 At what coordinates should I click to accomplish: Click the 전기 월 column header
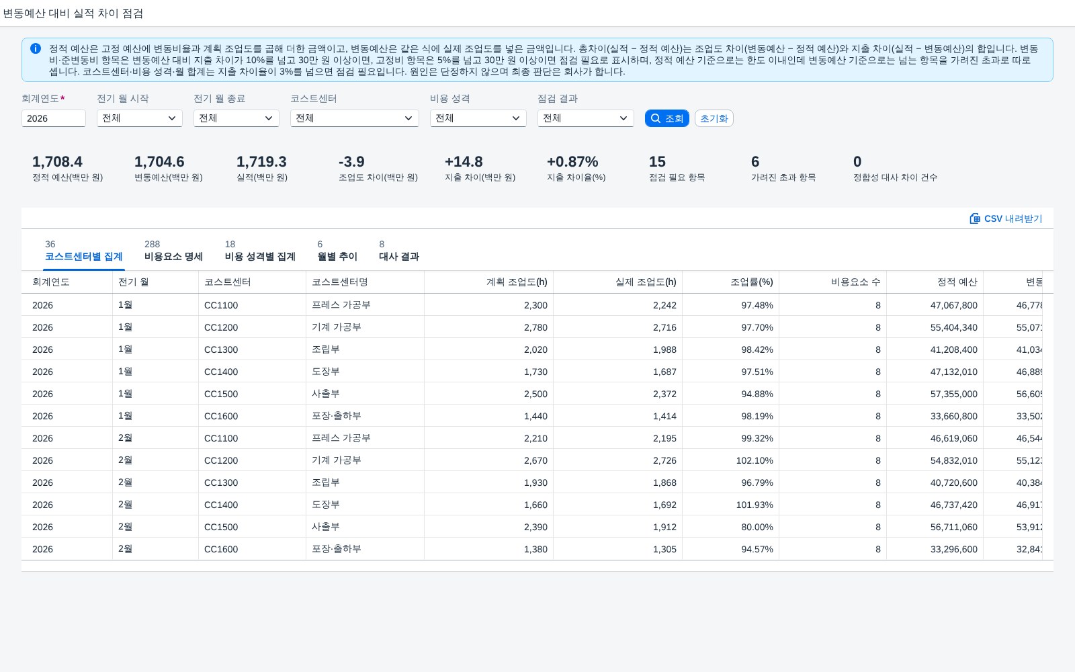[x=156, y=282]
